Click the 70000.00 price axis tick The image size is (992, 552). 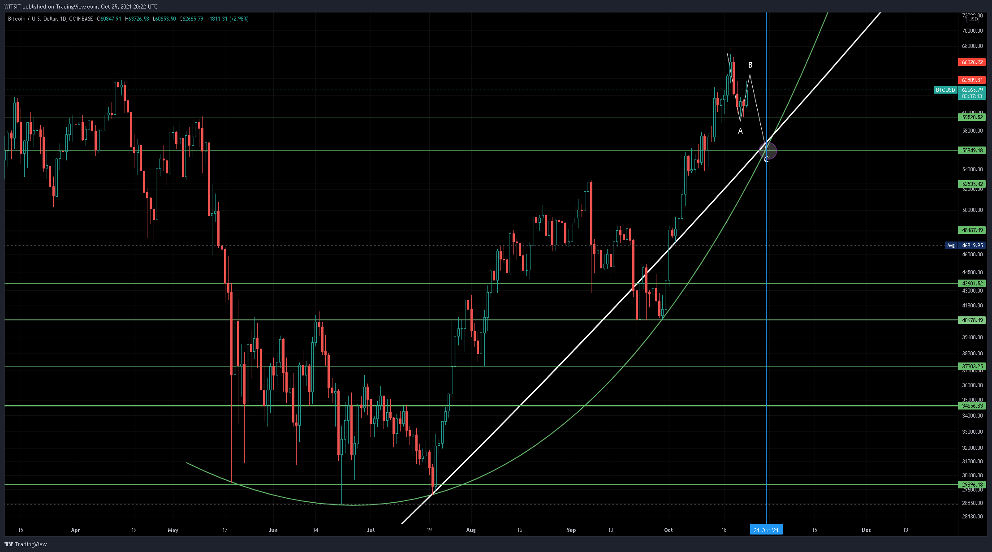click(972, 31)
